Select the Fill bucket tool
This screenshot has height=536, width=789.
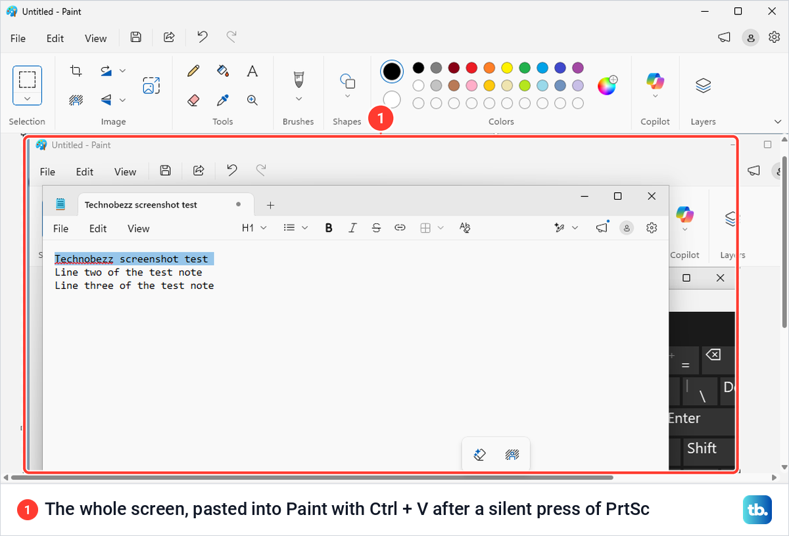pyautogui.click(x=223, y=71)
